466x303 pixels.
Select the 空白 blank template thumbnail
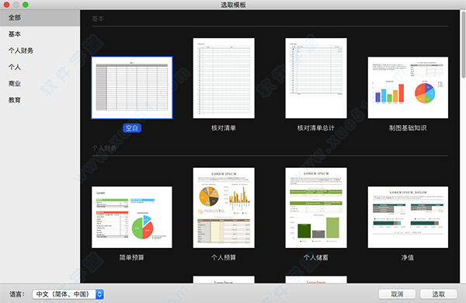click(x=132, y=88)
